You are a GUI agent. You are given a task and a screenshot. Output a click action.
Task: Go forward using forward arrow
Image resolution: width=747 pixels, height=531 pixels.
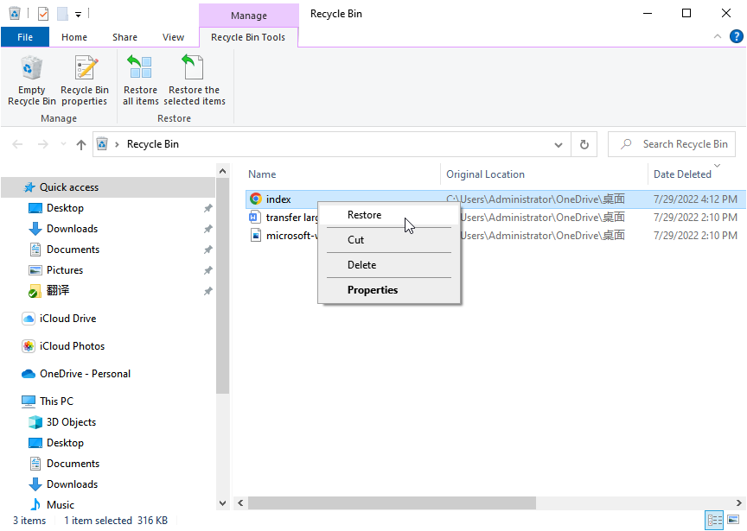pyautogui.click(x=43, y=144)
